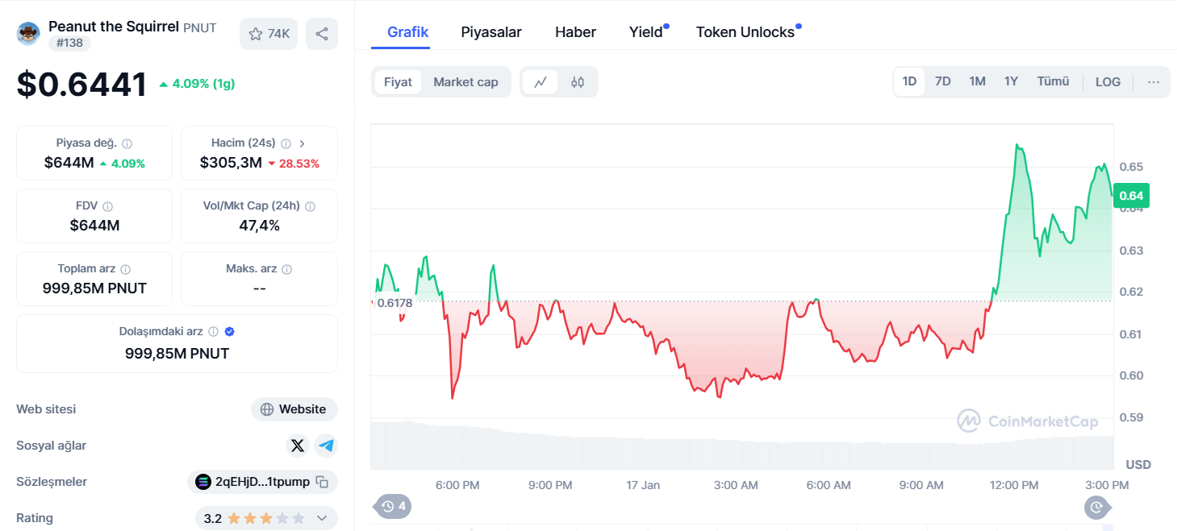This screenshot has width=1177, height=531.
Task: Show info tooltip for Vol/Mkt Cap (24h)
Action: tap(311, 206)
